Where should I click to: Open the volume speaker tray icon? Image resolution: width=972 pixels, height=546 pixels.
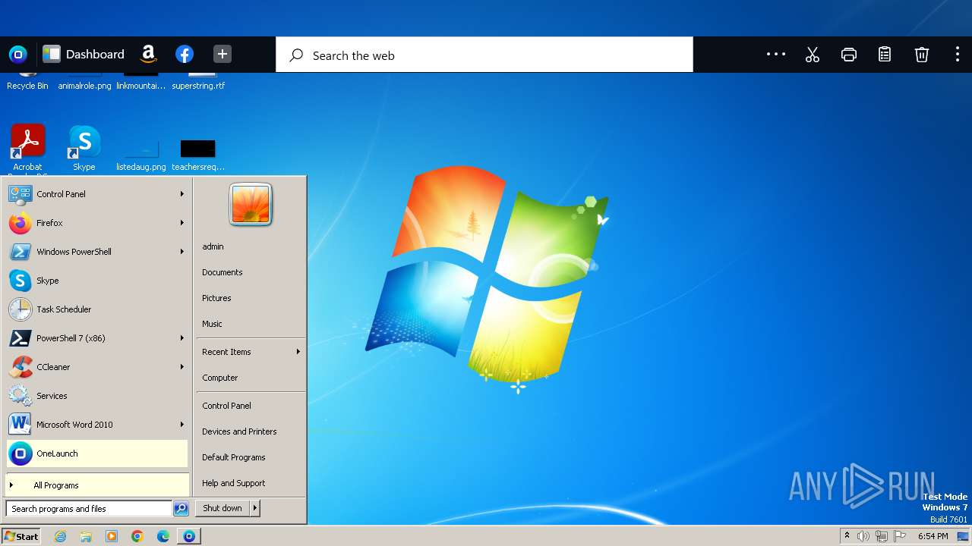[863, 536]
